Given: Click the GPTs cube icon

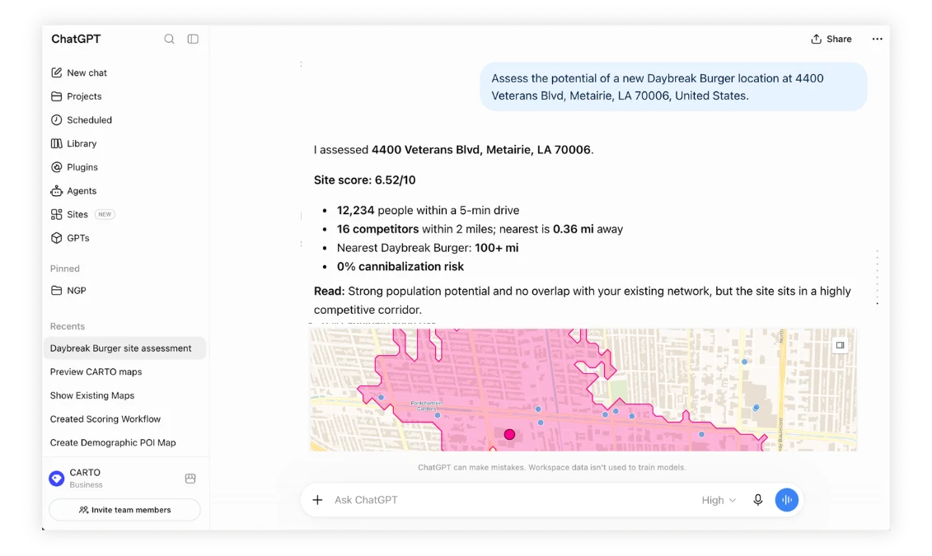Looking at the screenshot, I should (x=57, y=238).
